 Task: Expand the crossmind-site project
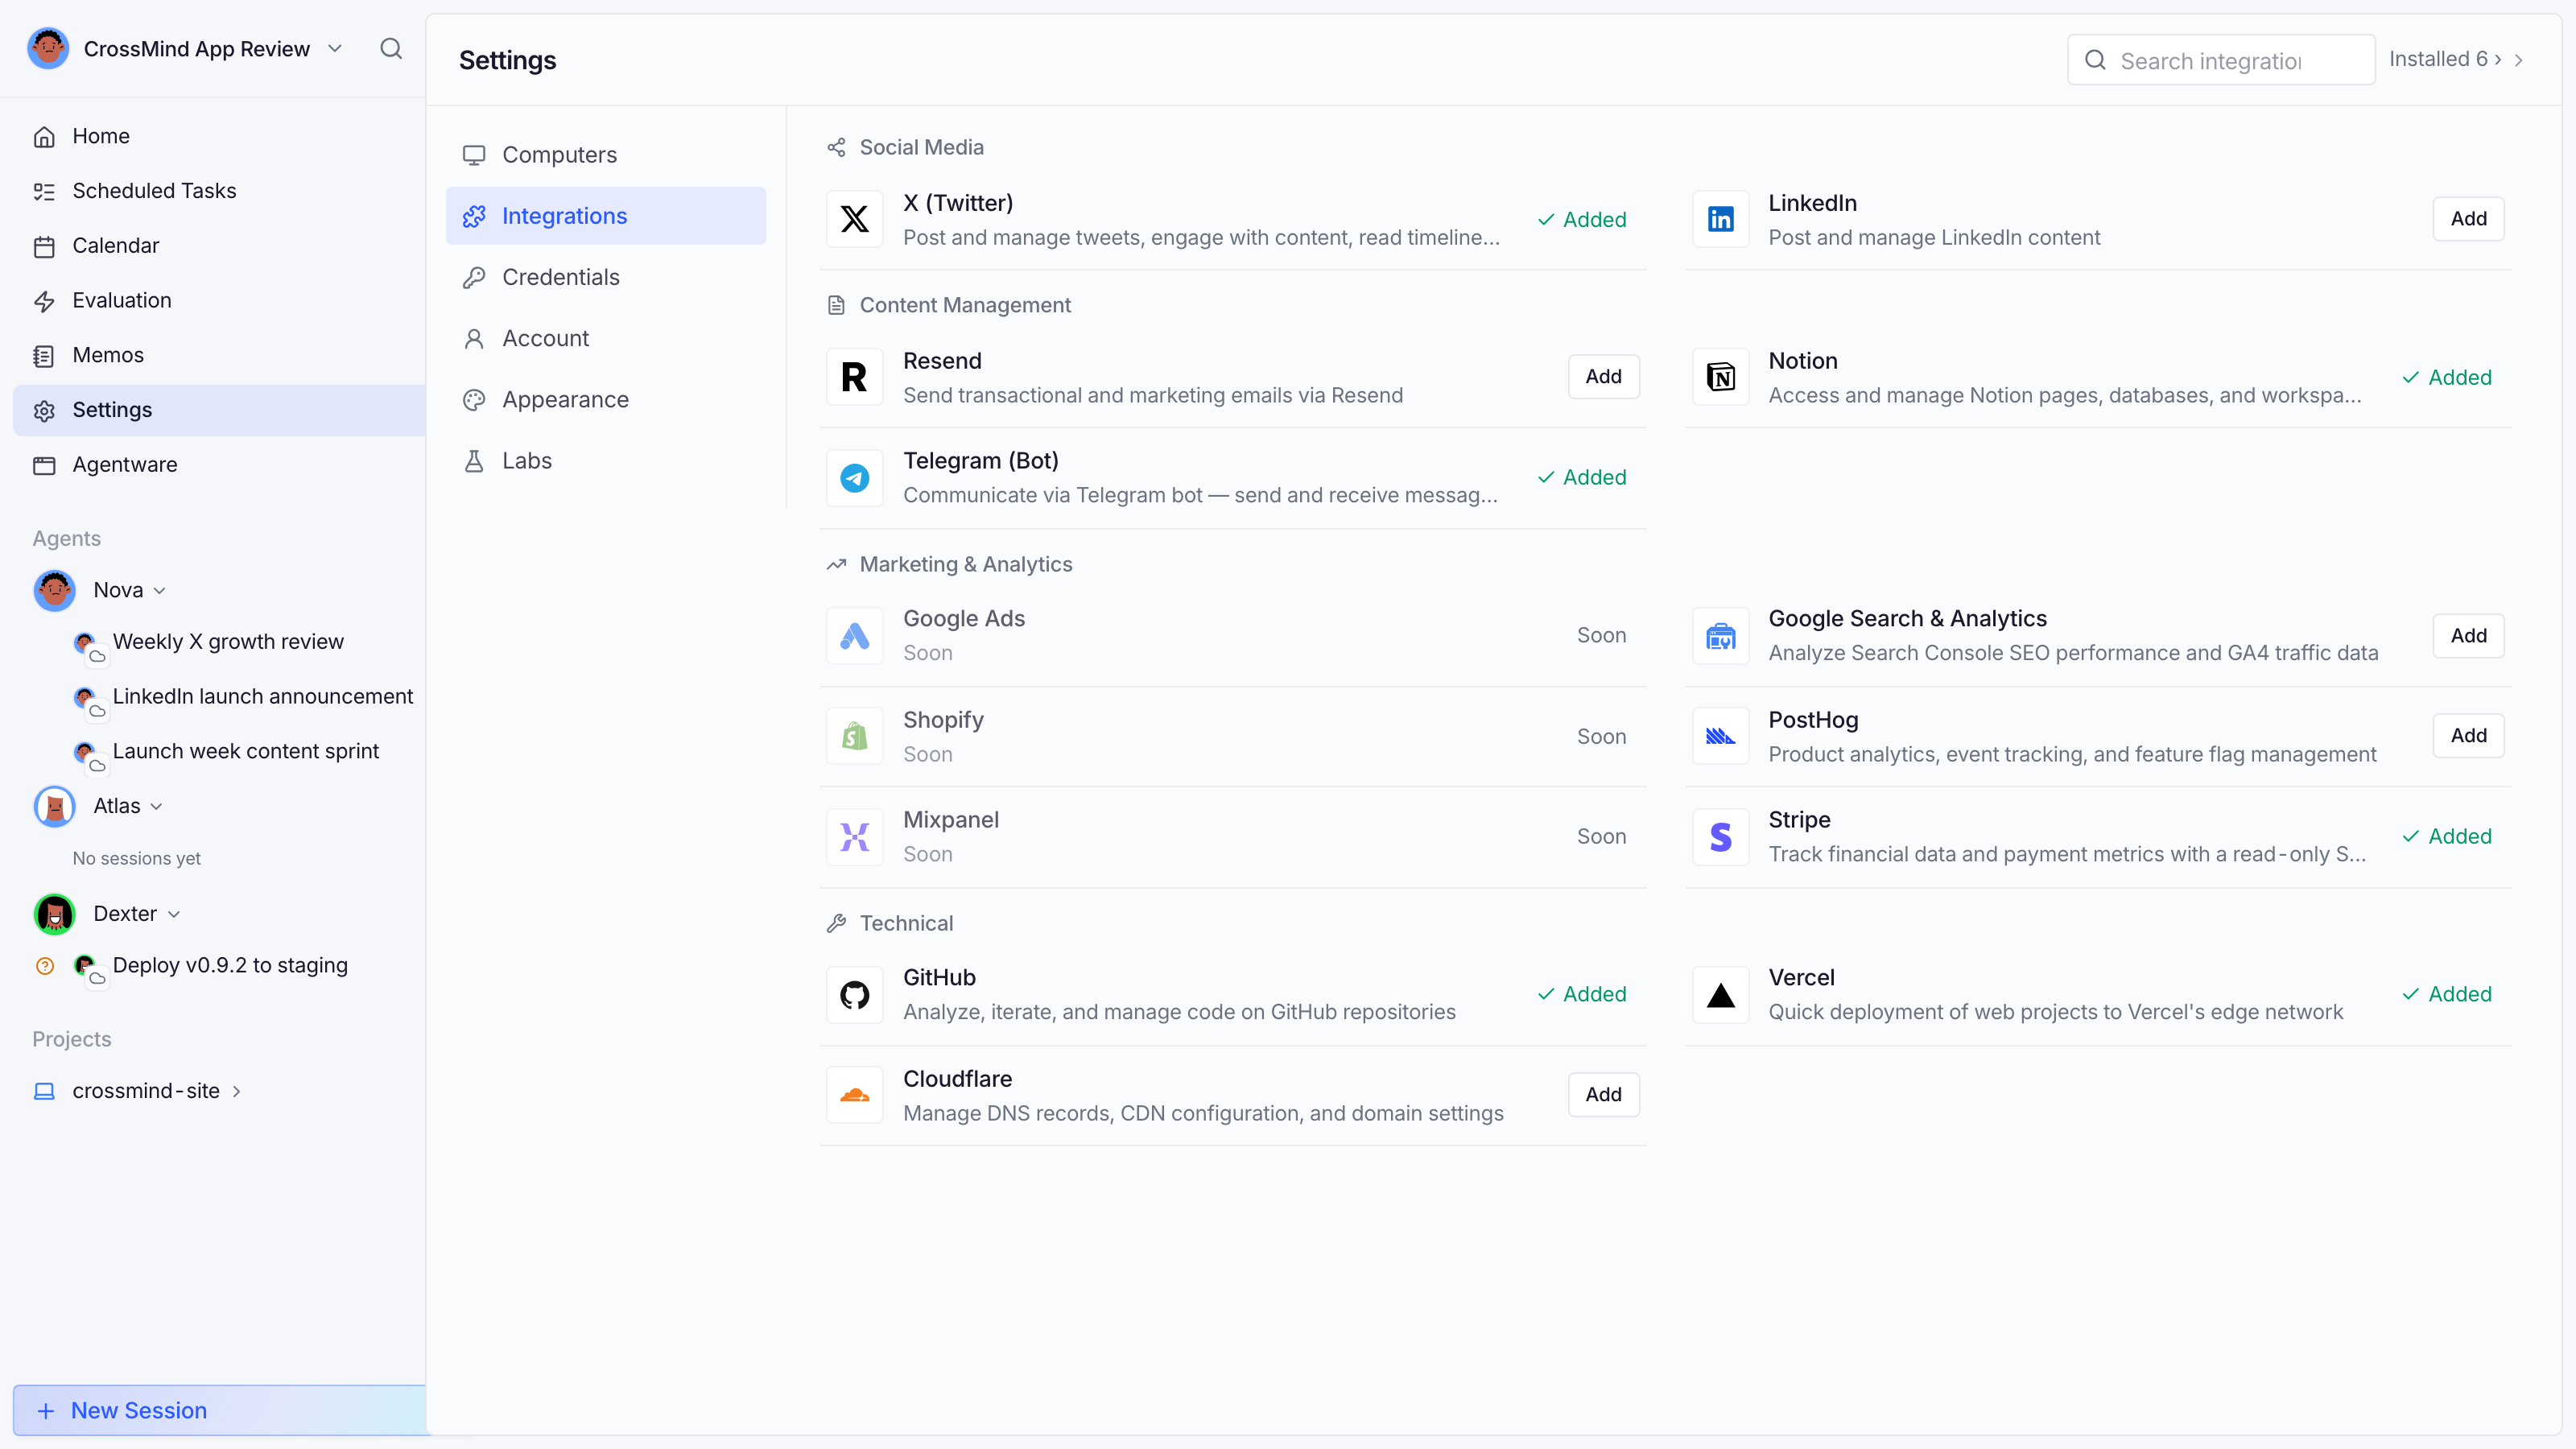pyautogui.click(x=237, y=1091)
